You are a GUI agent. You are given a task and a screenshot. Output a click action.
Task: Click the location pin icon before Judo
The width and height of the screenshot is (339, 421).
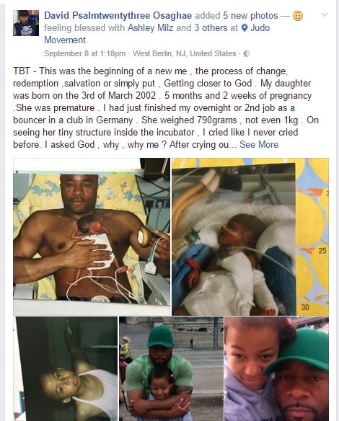245,28
